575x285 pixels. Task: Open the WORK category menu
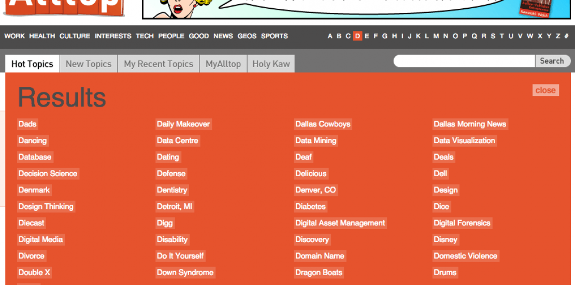coord(15,36)
